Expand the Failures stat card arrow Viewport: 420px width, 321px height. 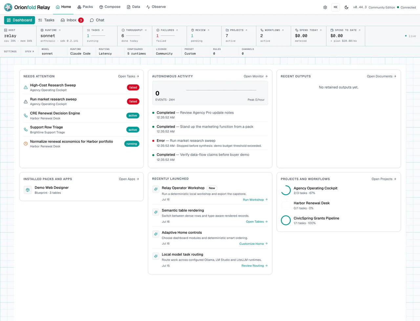(177, 30)
